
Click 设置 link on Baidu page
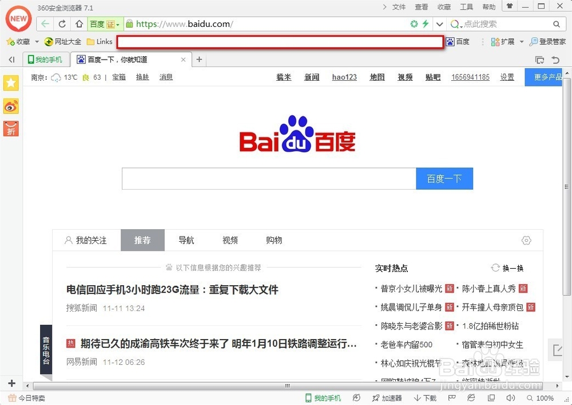coord(507,77)
